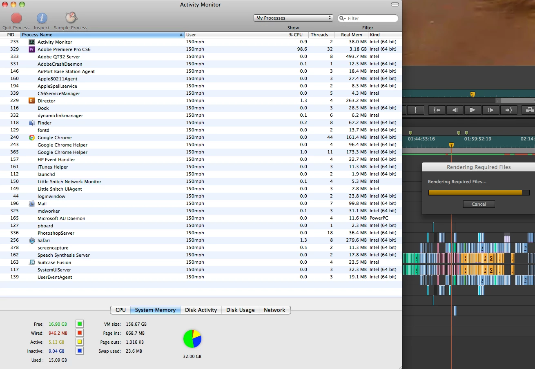
Task: Select the screencapture process
Action: (201, 248)
